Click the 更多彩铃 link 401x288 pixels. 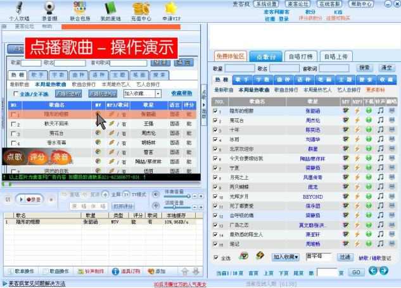pos(375,90)
